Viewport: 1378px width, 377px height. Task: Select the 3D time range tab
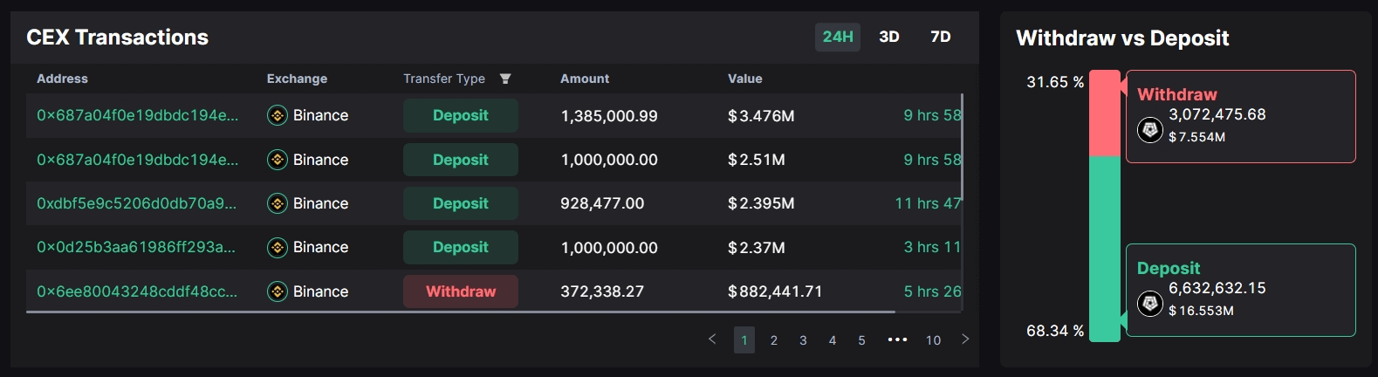pos(888,37)
